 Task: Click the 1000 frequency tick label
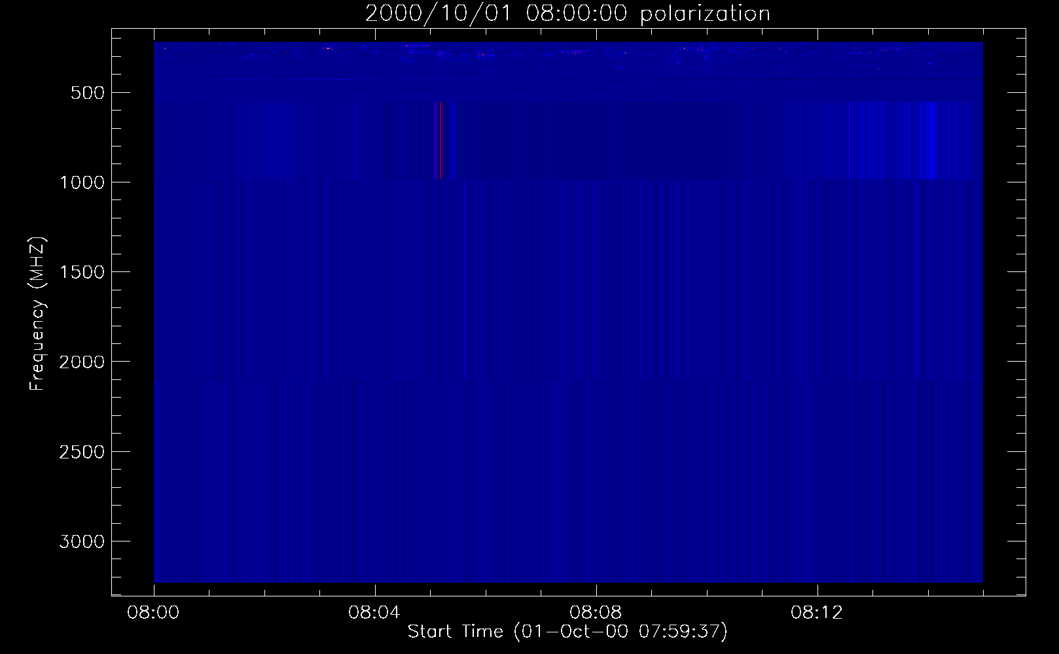82,182
